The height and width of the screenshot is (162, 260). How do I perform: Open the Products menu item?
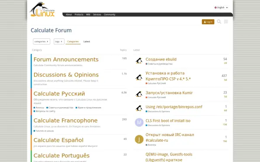pyautogui.click(x=79, y=15)
